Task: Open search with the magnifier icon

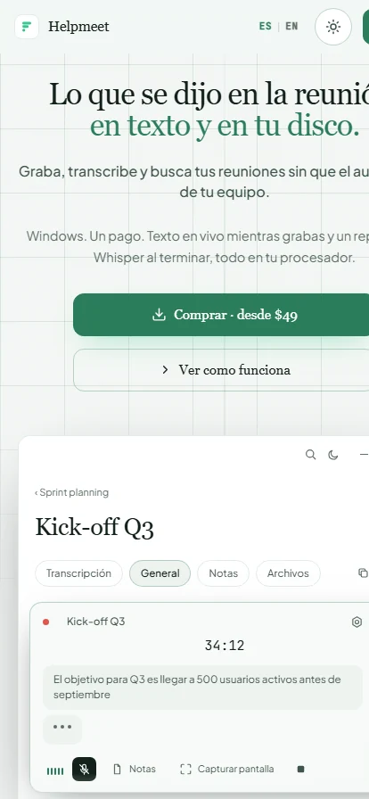Action: [310, 455]
